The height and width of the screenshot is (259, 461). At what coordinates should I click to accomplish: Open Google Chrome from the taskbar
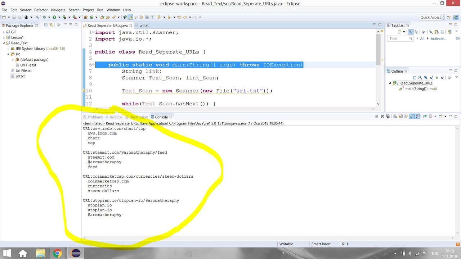(58, 253)
